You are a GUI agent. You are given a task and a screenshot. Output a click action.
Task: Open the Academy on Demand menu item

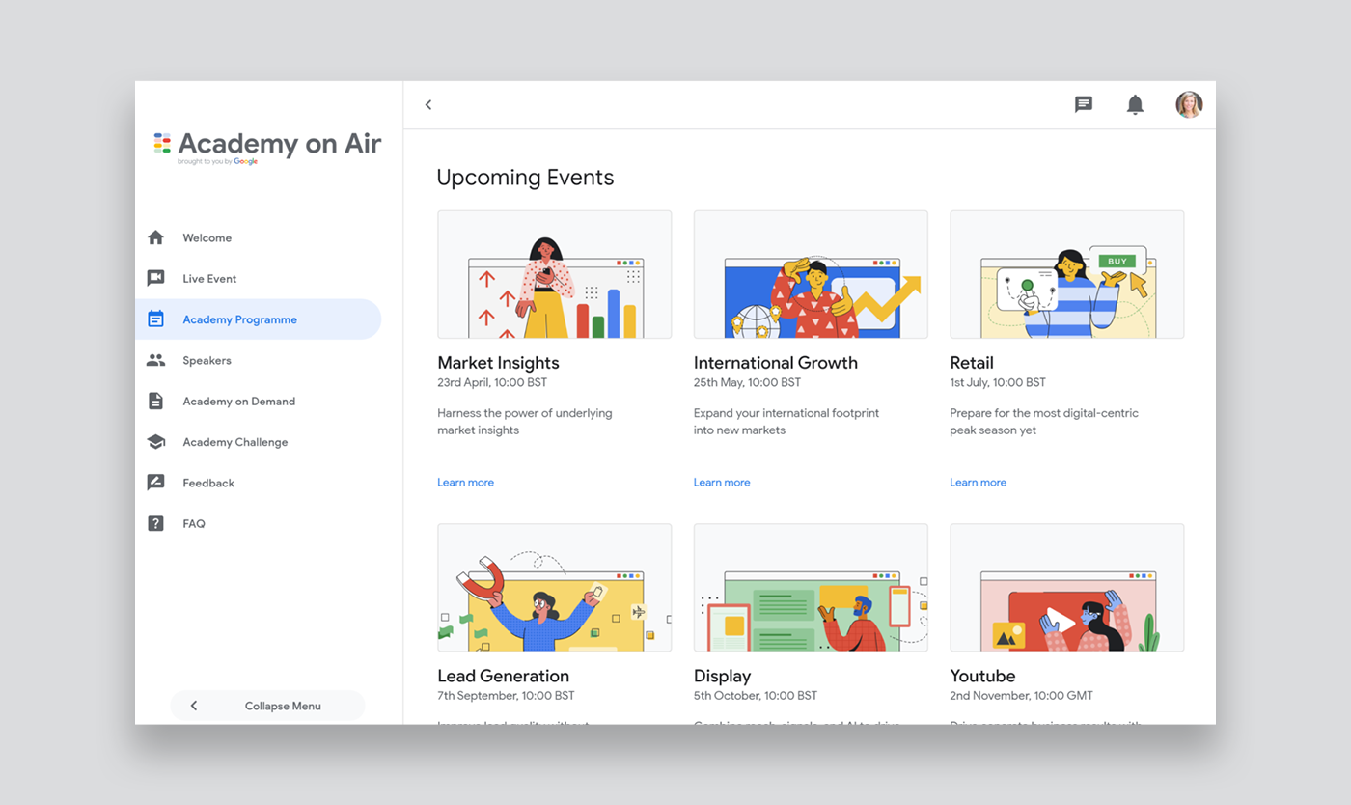[x=259, y=401]
